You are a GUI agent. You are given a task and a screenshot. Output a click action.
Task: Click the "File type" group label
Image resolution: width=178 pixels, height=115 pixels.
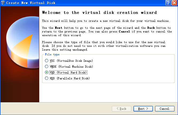click(52, 55)
